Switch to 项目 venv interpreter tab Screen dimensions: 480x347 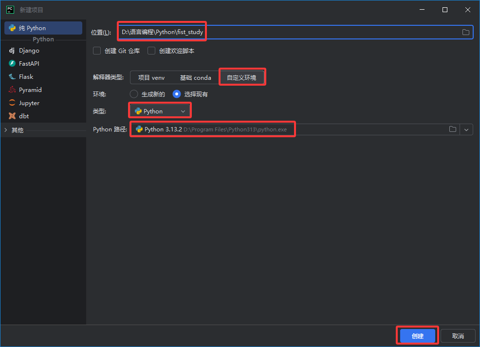point(151,78)
